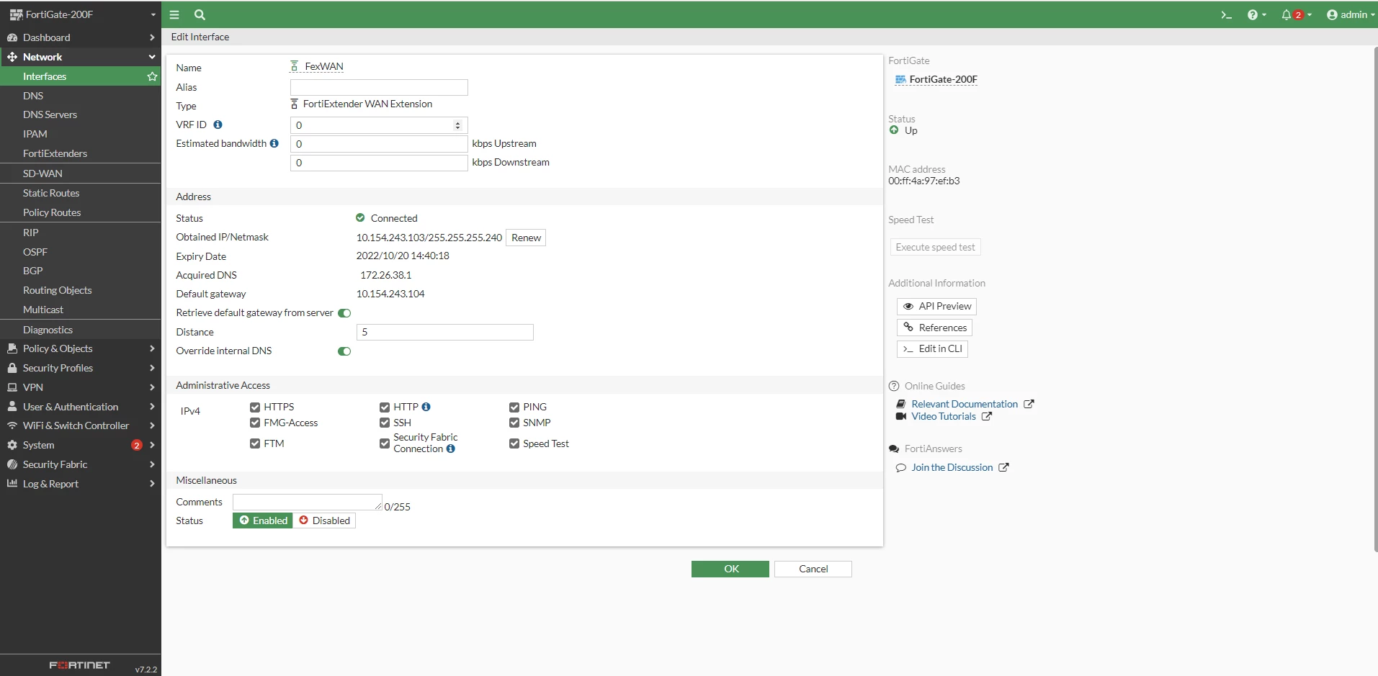Click the Security Profiles lock icon
The height and width of the screenshot is (676, 1378).
12,368
